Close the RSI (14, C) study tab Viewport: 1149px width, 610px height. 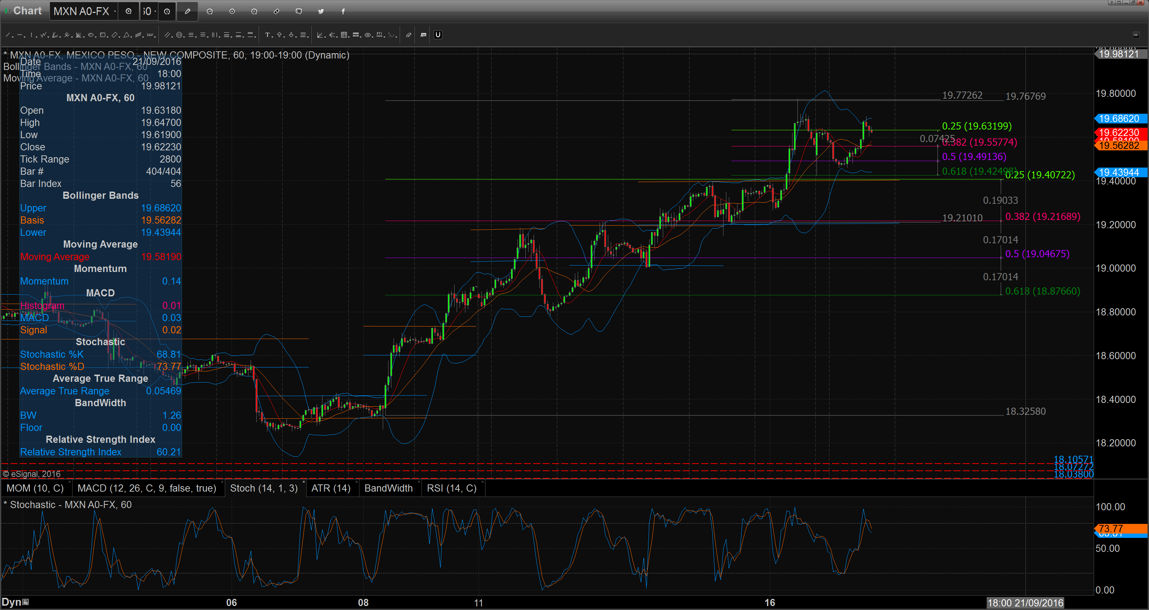[483, 483]
